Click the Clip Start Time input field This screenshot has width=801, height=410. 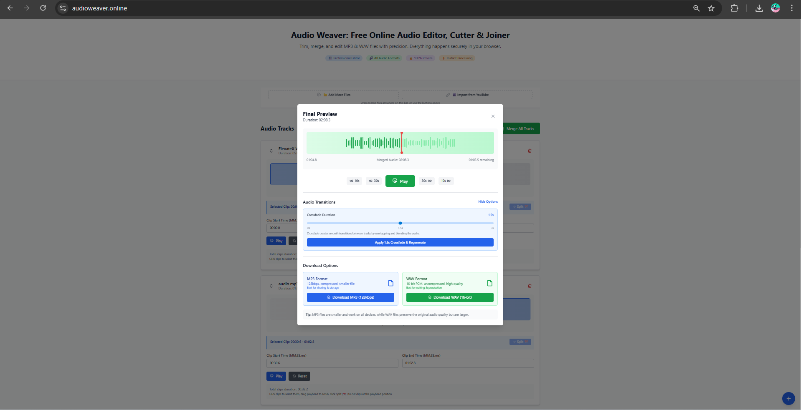[x=332, y=363]
